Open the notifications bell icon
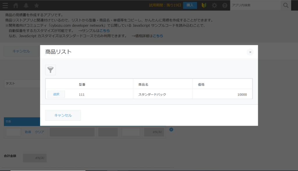The width and height of the screenshot is (298, 171). click(26, 5)
